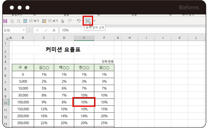
Task: Select the arrow pointer Select Objects tool
Action: pos(63,21)
